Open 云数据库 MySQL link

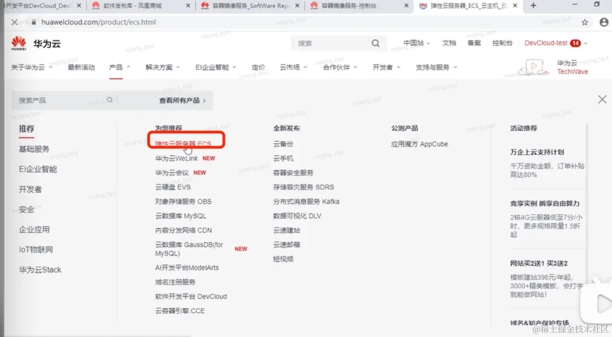click(x=181, y=216)
